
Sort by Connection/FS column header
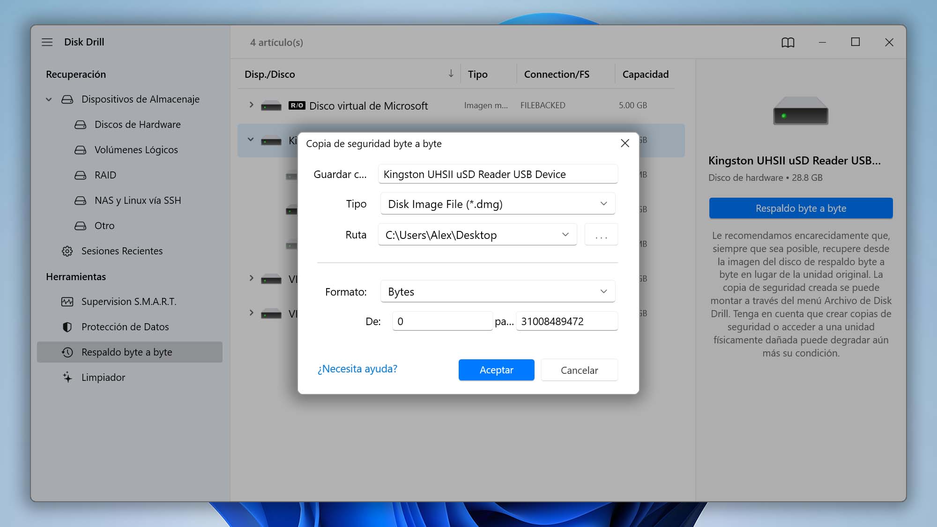click(557, 74)
